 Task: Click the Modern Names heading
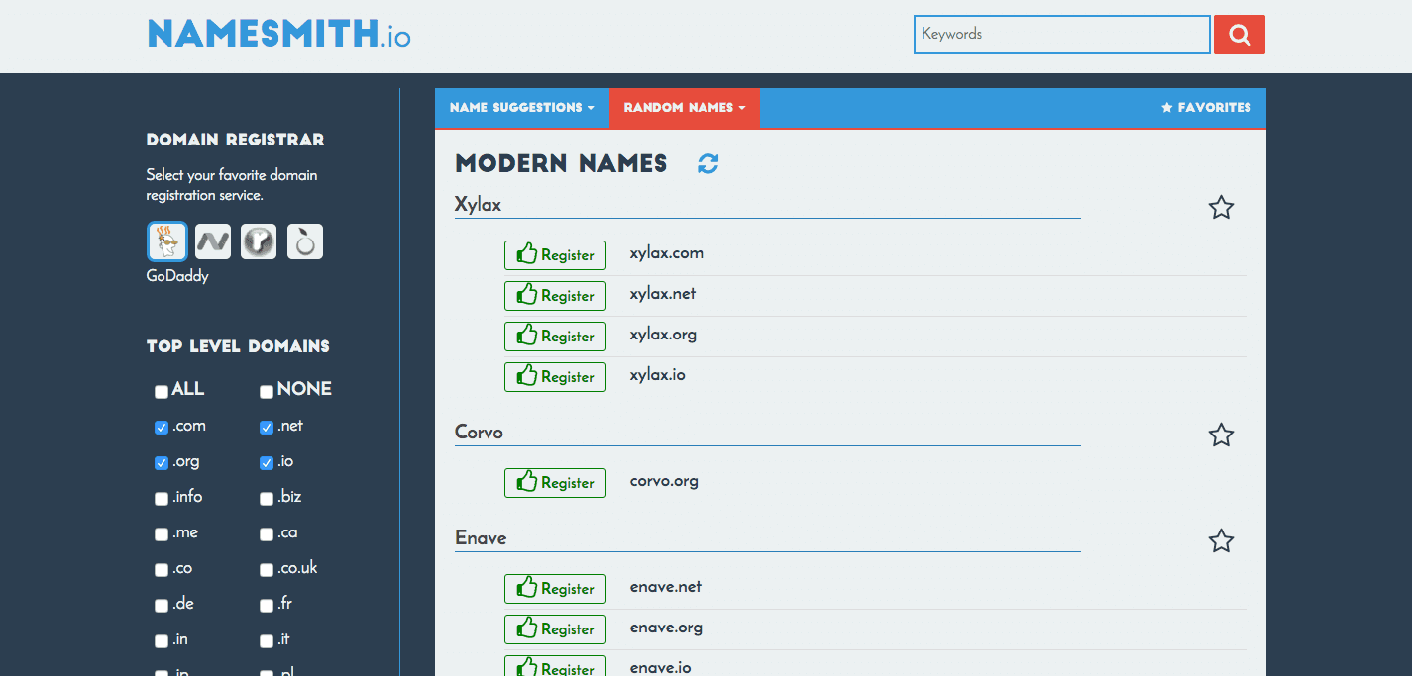pyautogui.click(x=561, y=164)
